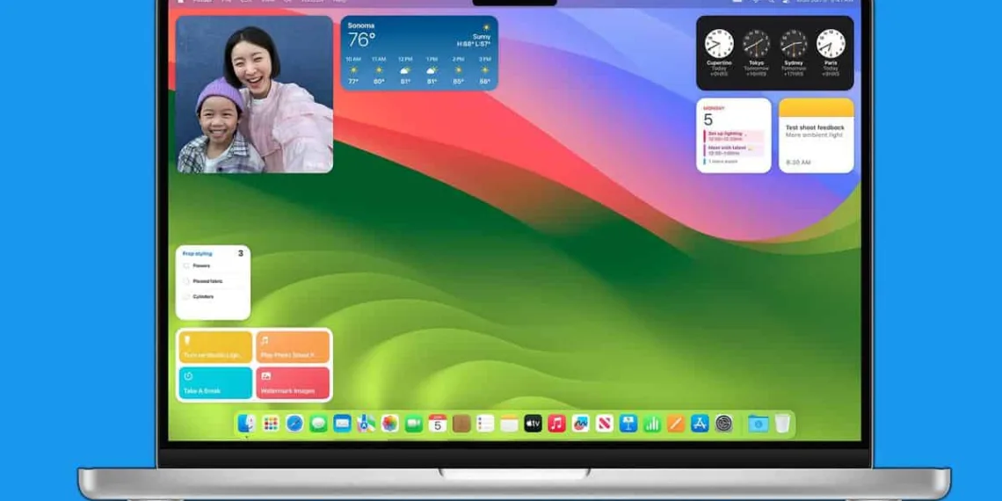This screenshot has height=501, width=1002.
Task: Tick the Cylinders reminder circle
Action: [186, 297]
